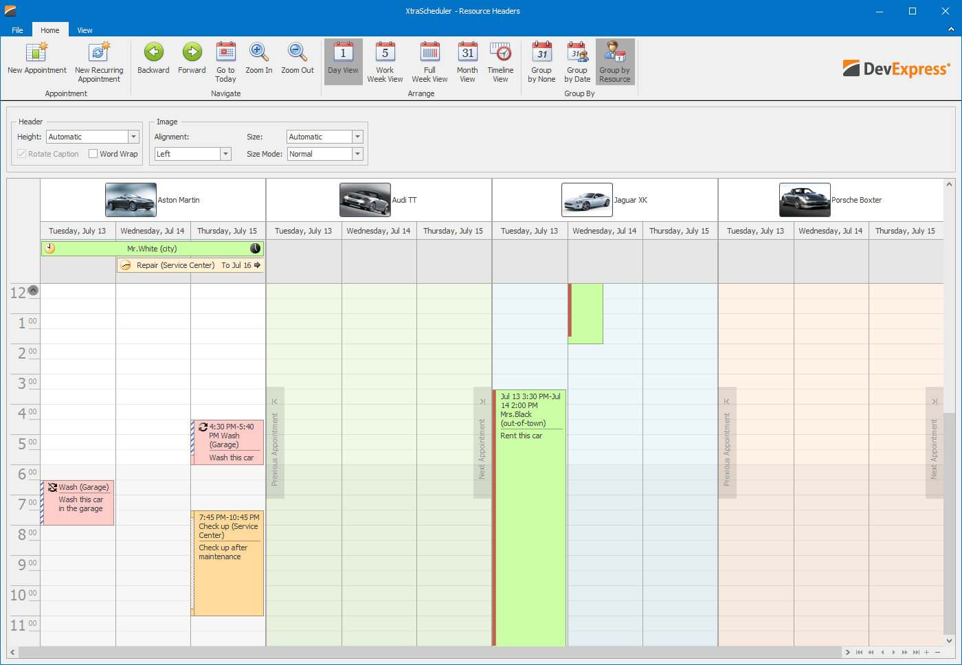Select the Repair (Service Center) appointment
Viewport: 962px width, 665px height.
point(190,265)
